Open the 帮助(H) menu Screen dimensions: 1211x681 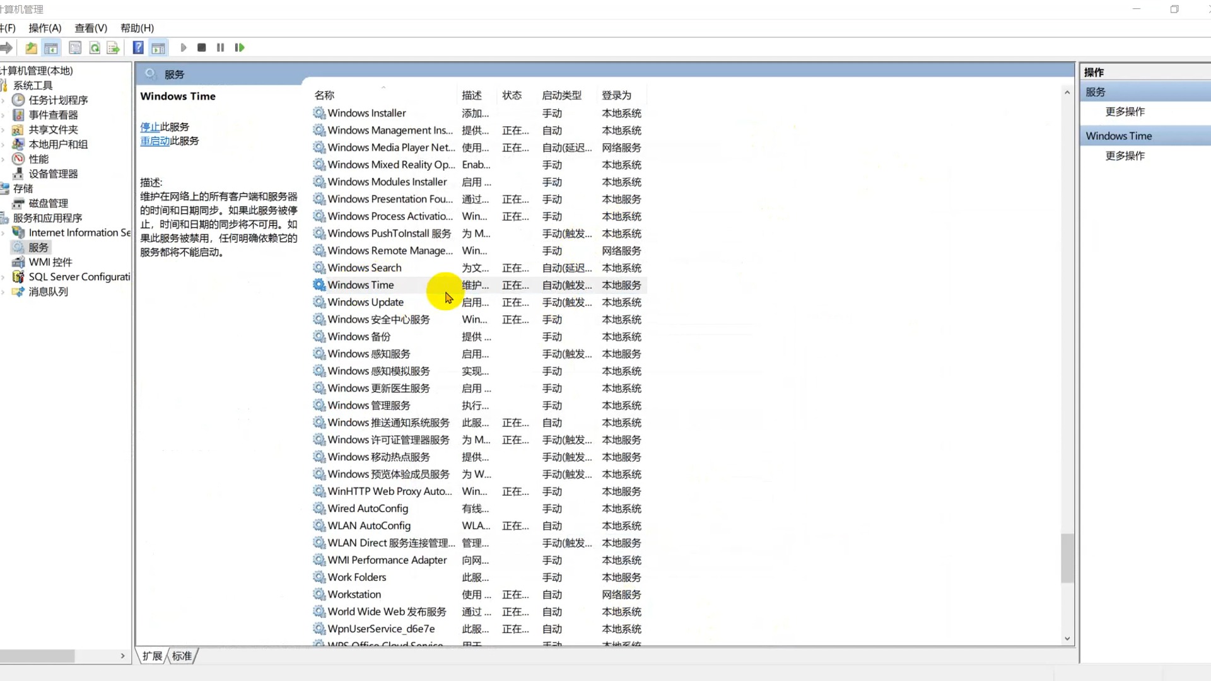137,28
